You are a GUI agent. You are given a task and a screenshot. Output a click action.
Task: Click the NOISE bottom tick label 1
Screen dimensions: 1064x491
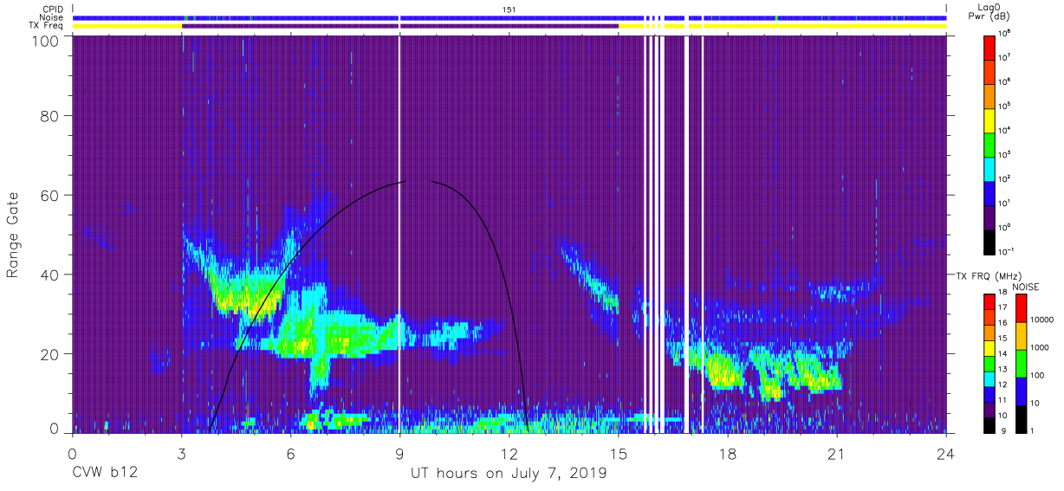(x=1032, y=431)
